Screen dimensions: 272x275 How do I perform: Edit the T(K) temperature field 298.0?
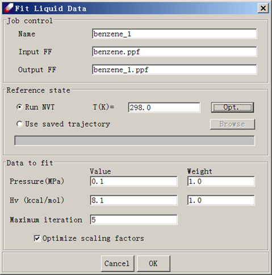(164, 108)
